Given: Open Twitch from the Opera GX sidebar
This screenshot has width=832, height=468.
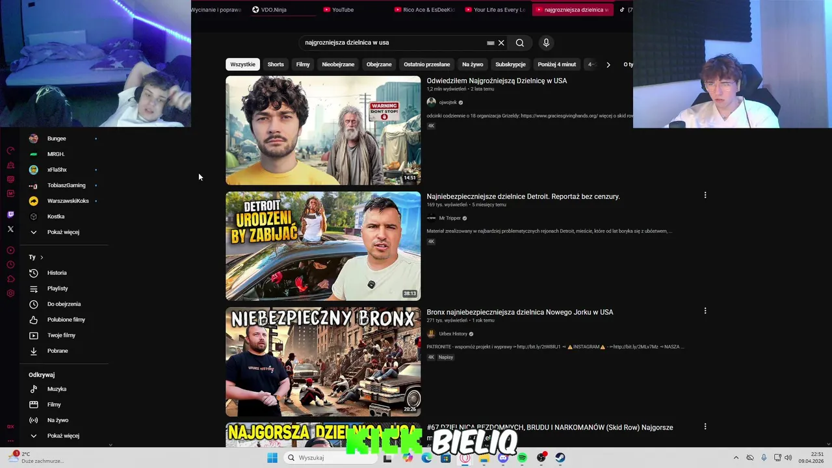Looking at the screenshot, I should click(x=10, y=214).
